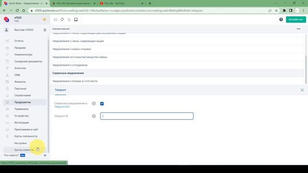Open a new browser tab
Screen dimensions: 308x173
pyautogui.click(x=150, y=3)
